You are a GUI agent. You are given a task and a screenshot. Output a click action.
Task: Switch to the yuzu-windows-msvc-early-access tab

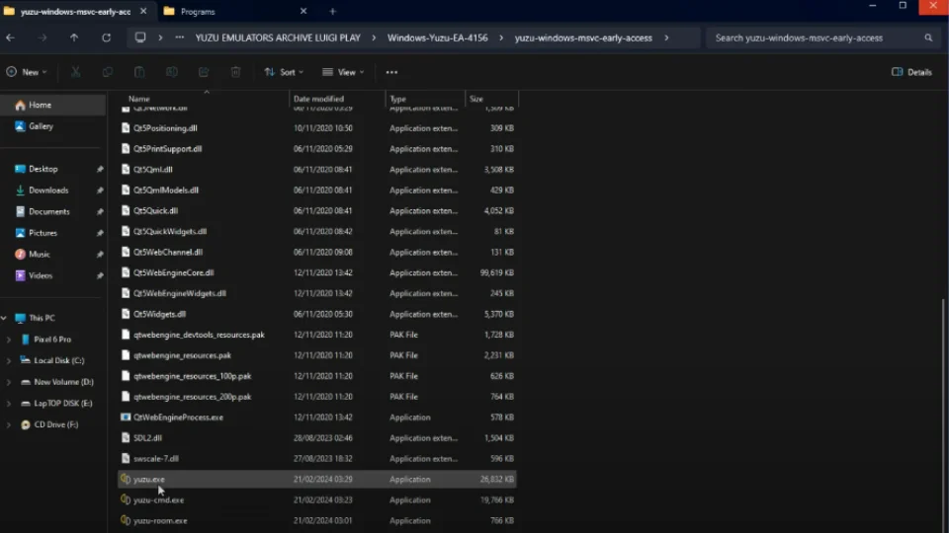tap(75, 12)
